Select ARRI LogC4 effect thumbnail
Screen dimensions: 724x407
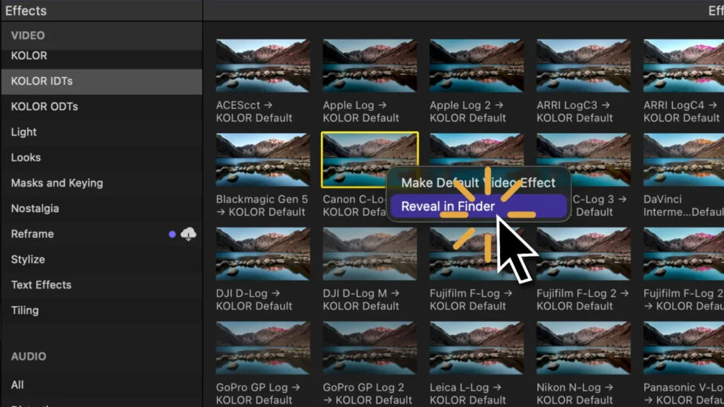coord(684,66)
